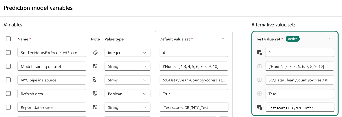Open value type dropdown for Model training dataset
342x117 pixels.
(x=127, y=66)
